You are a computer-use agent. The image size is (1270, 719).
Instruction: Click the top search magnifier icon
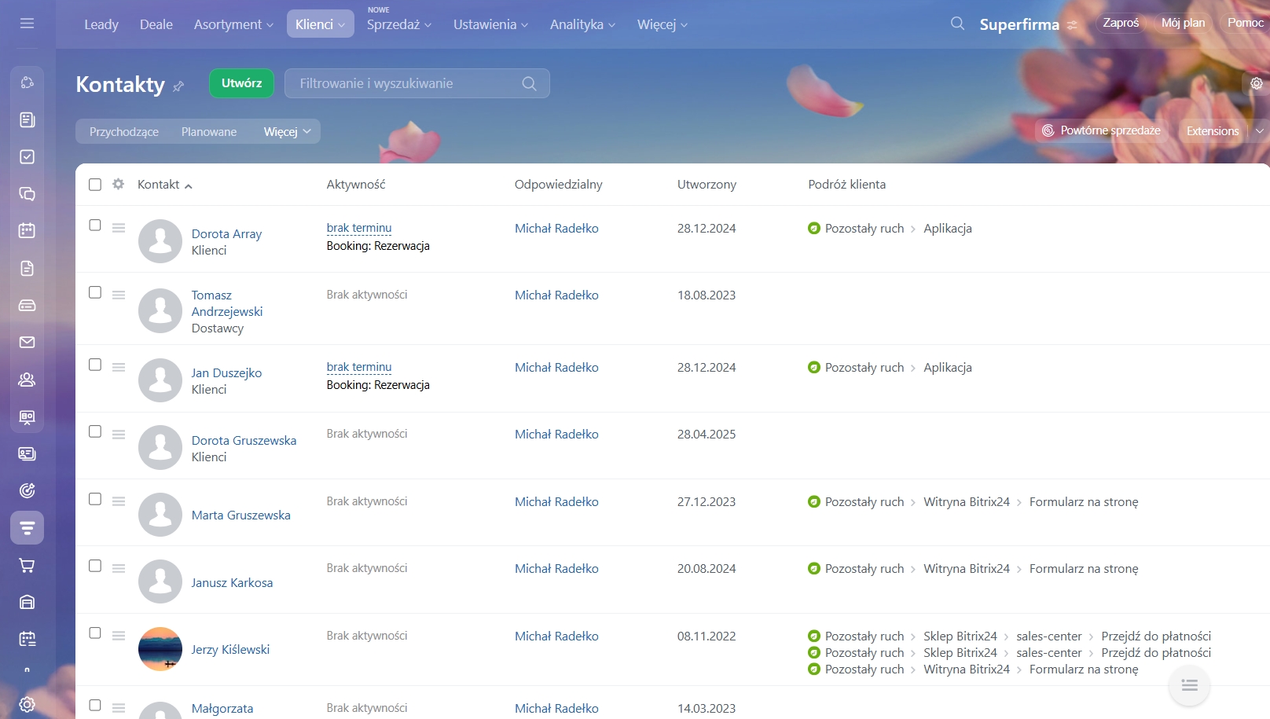coord(957,24)
